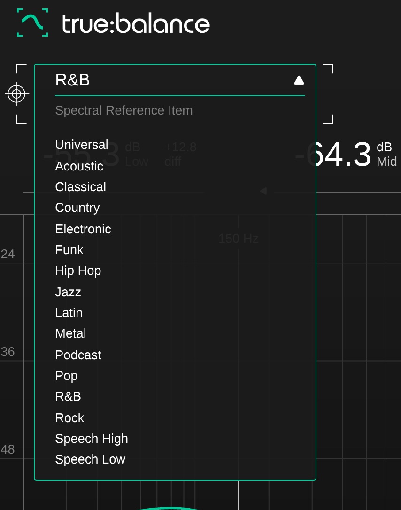This screenshot has width=401, height=510.
Task: Click the true:balance logo icon
Action: tap(32, 23)
